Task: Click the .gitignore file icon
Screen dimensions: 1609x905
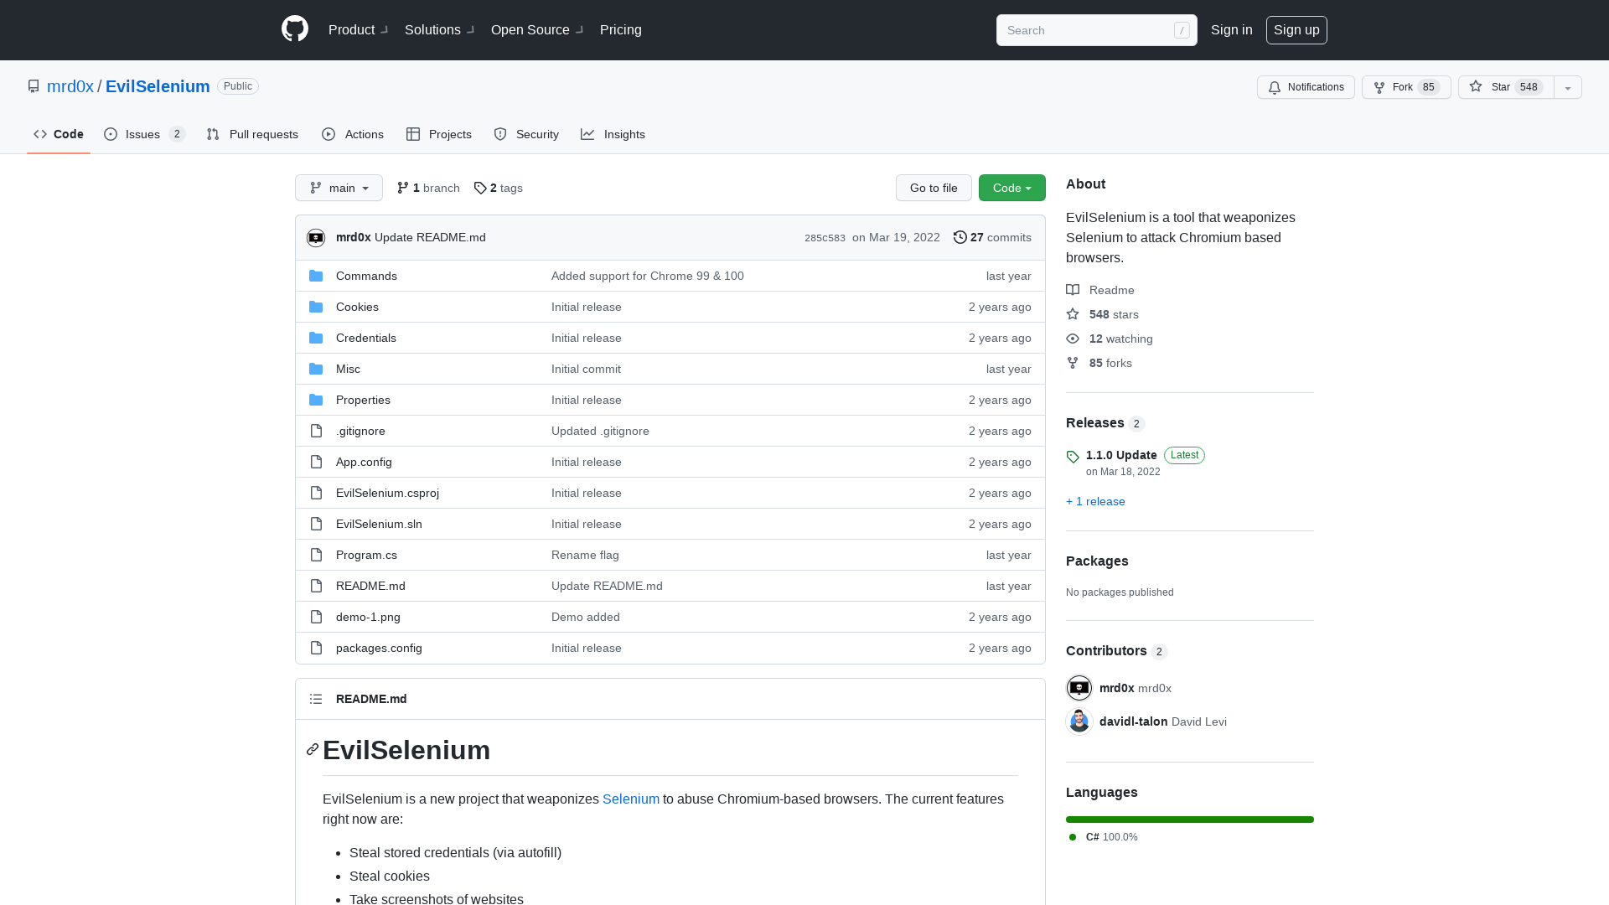Action: [x=316, y=431]
